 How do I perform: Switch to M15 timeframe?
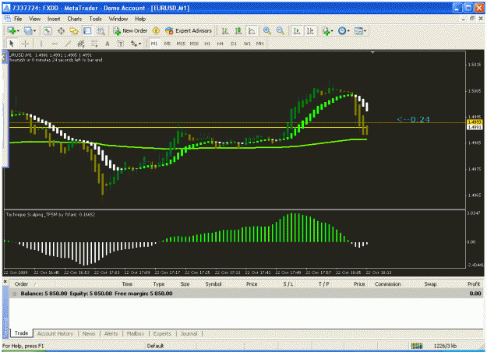(181, 44)
